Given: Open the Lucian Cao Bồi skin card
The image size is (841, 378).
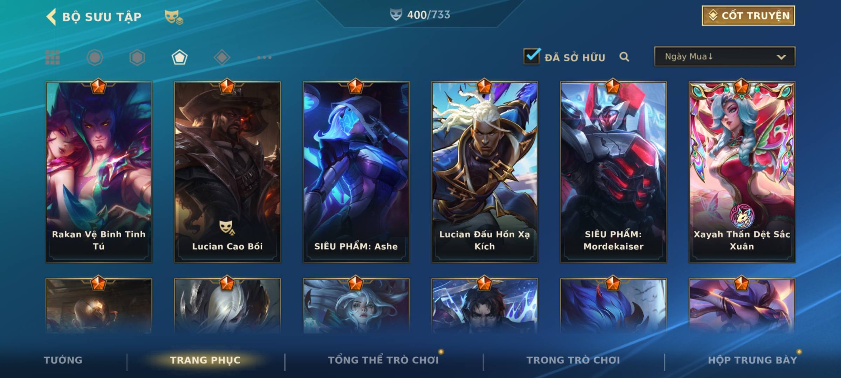Looking at the screenshot, I should point(227,172).
